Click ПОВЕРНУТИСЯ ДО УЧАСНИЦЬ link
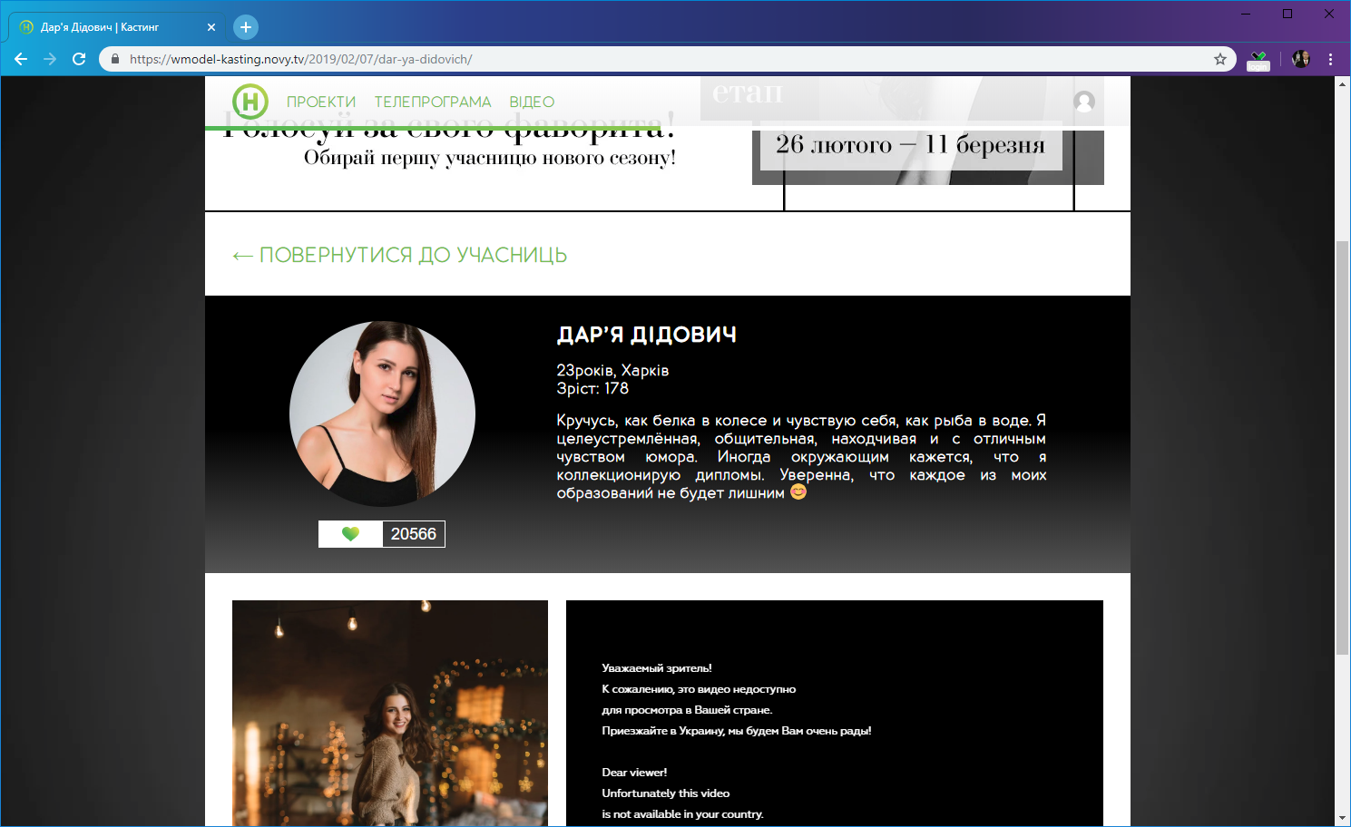This screenshot has height=827, width=1351. click(400, 256)
